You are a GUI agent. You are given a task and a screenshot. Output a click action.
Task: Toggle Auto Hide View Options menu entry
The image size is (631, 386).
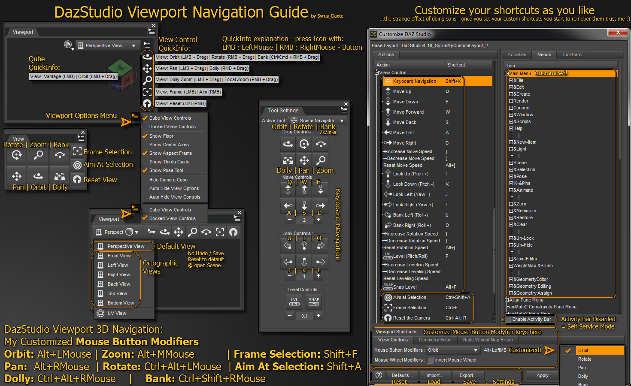(x=174, y=188)
